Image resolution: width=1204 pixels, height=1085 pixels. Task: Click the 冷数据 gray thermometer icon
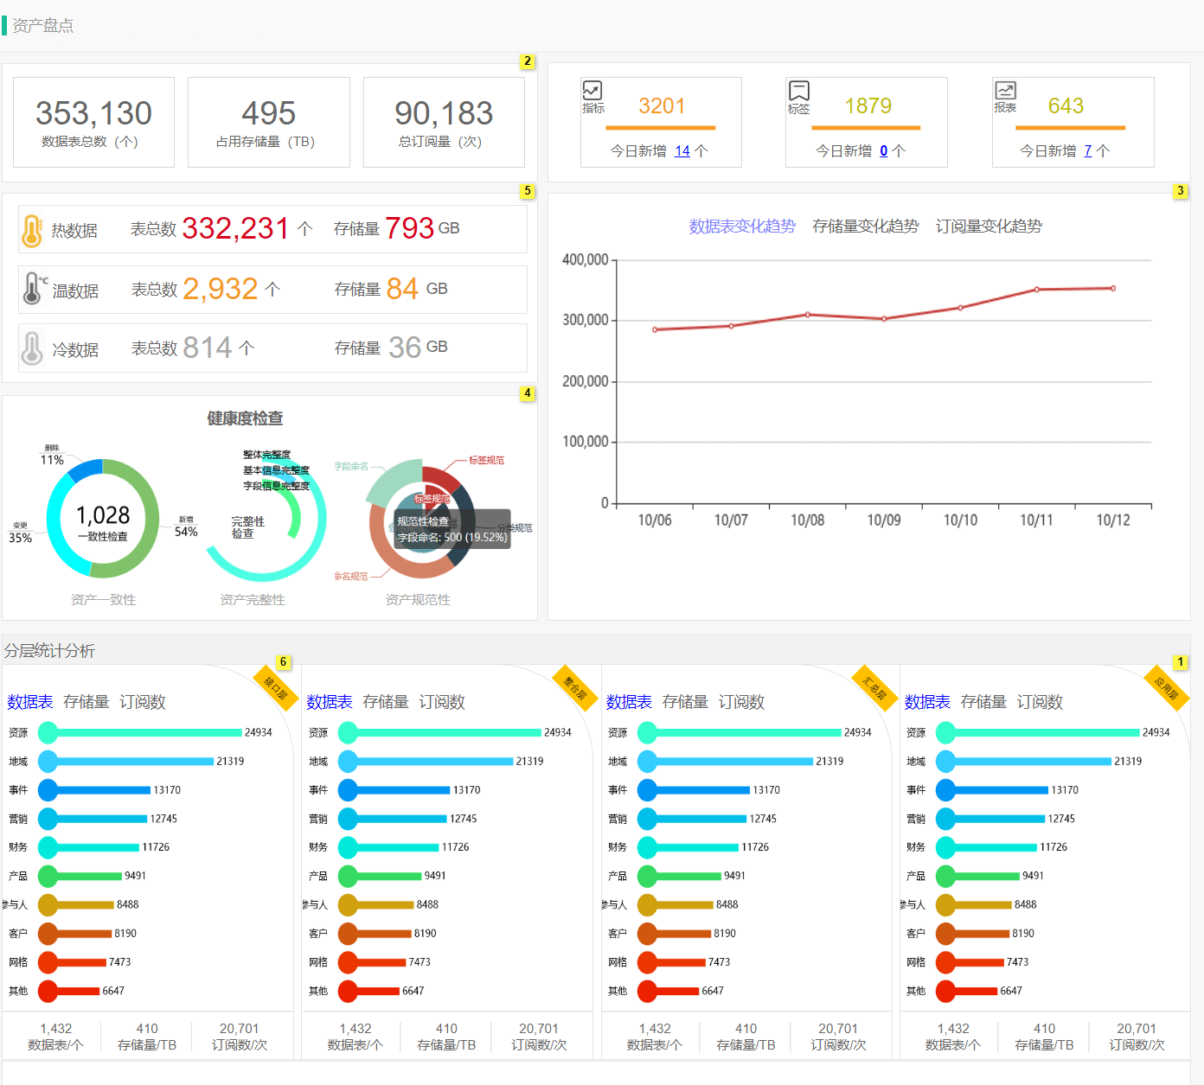point(32,348)
